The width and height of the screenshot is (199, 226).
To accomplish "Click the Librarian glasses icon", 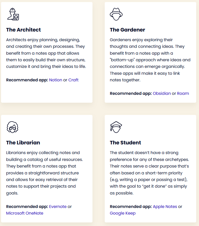I will [12, 127].
